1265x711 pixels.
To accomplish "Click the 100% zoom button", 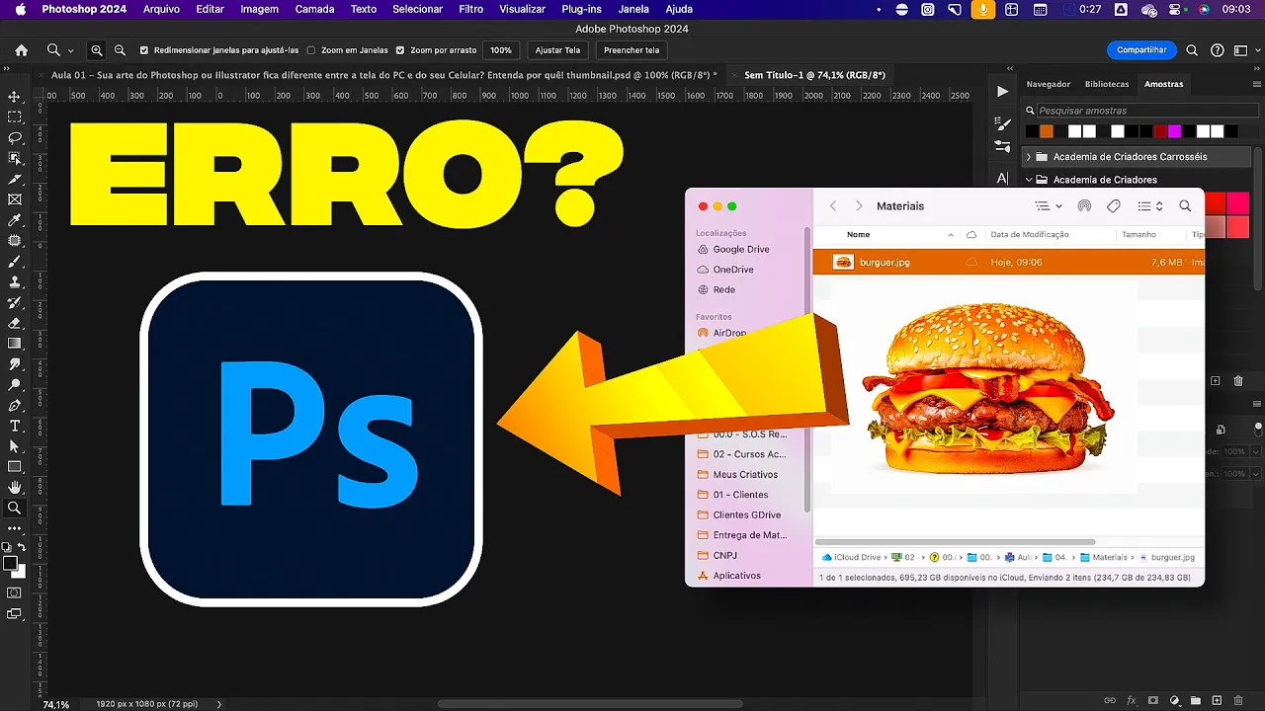I will 501,50.
